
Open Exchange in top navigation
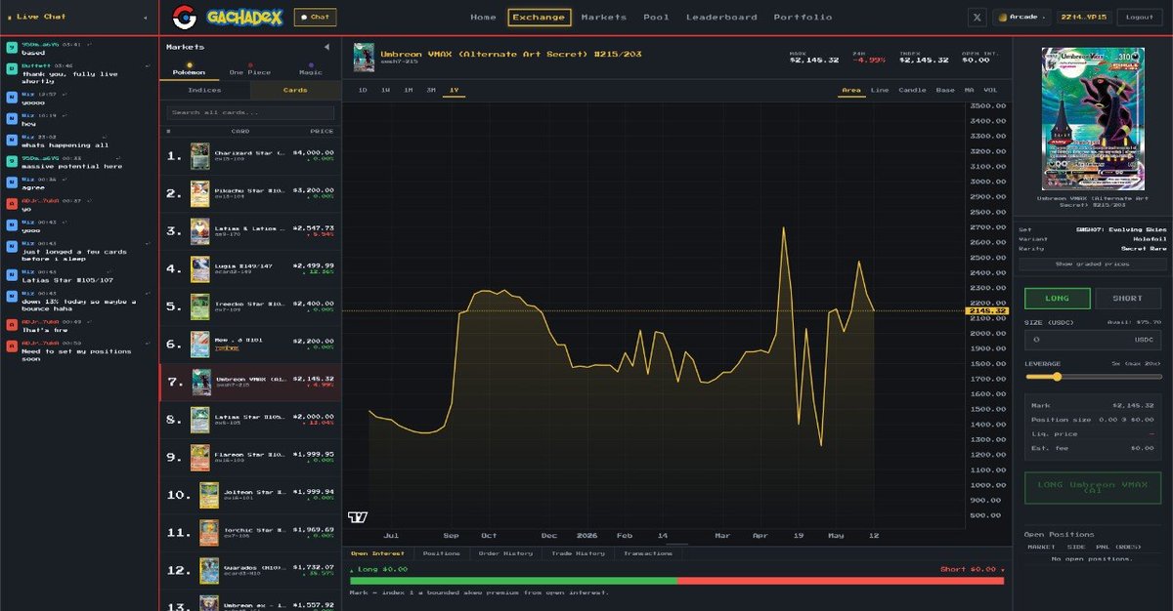tap(539, 18)
